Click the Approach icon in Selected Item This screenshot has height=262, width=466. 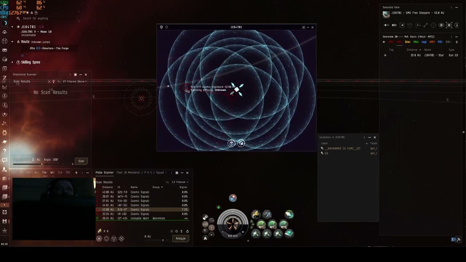(x=386, y=25)
